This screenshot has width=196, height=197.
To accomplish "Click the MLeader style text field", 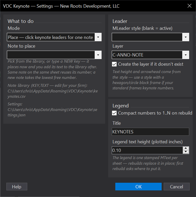I will (x=147, y=37).
